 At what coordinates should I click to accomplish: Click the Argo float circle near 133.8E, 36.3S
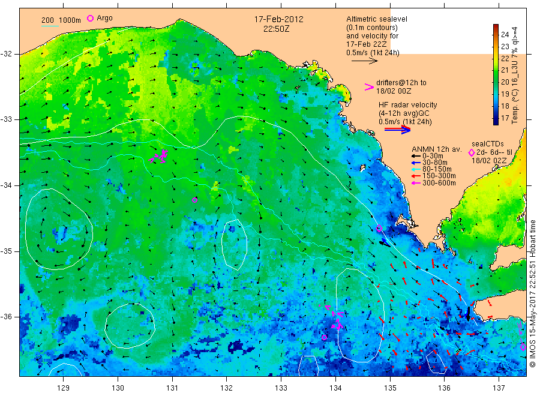[324, 337]
